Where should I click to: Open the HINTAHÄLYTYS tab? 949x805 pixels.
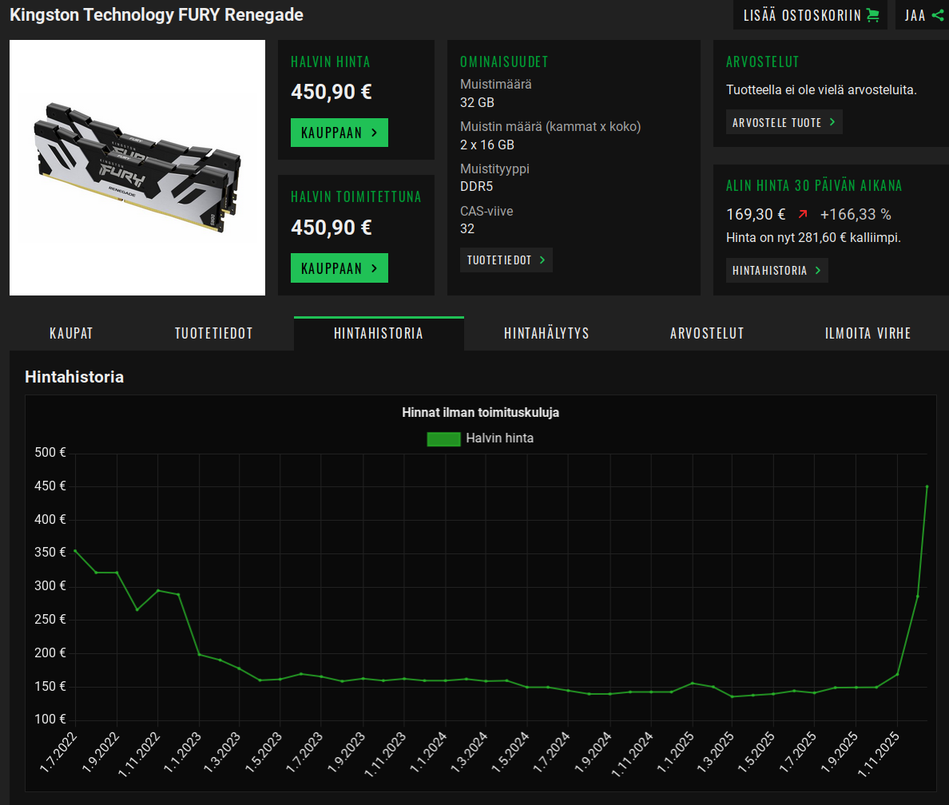tap(546, 334)
